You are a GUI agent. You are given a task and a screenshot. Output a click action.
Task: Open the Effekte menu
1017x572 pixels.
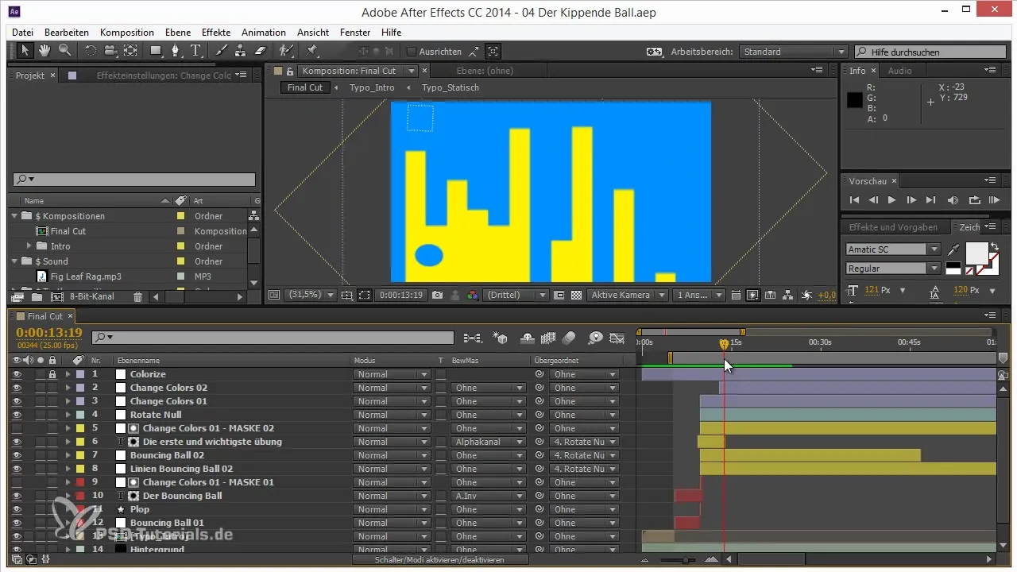(216, 33)
